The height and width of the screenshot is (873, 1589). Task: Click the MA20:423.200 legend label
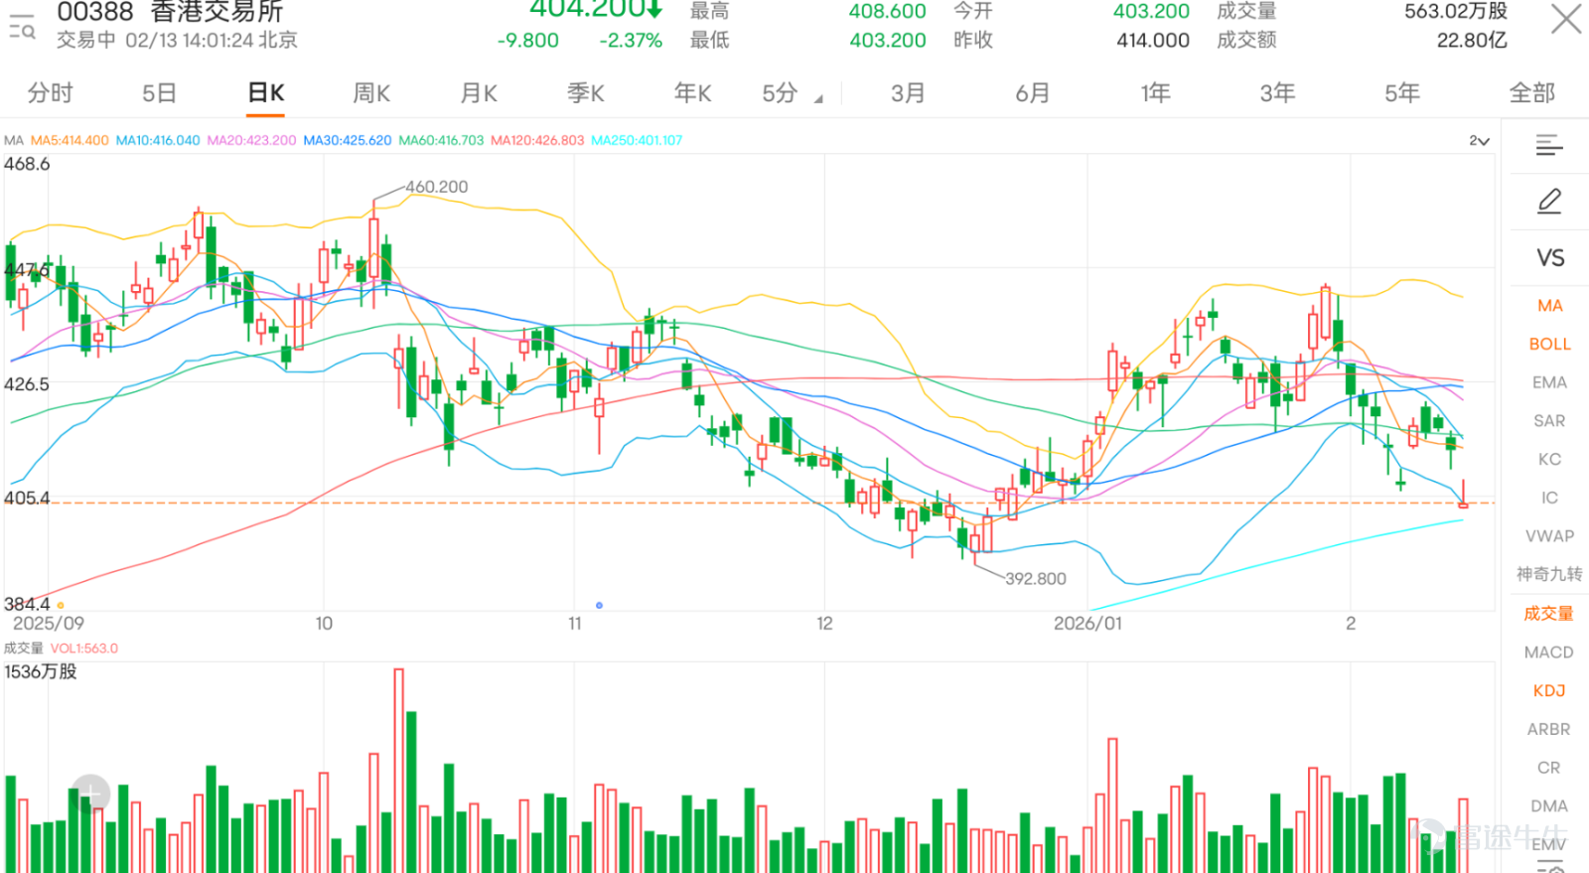click(x=251, y=141)
